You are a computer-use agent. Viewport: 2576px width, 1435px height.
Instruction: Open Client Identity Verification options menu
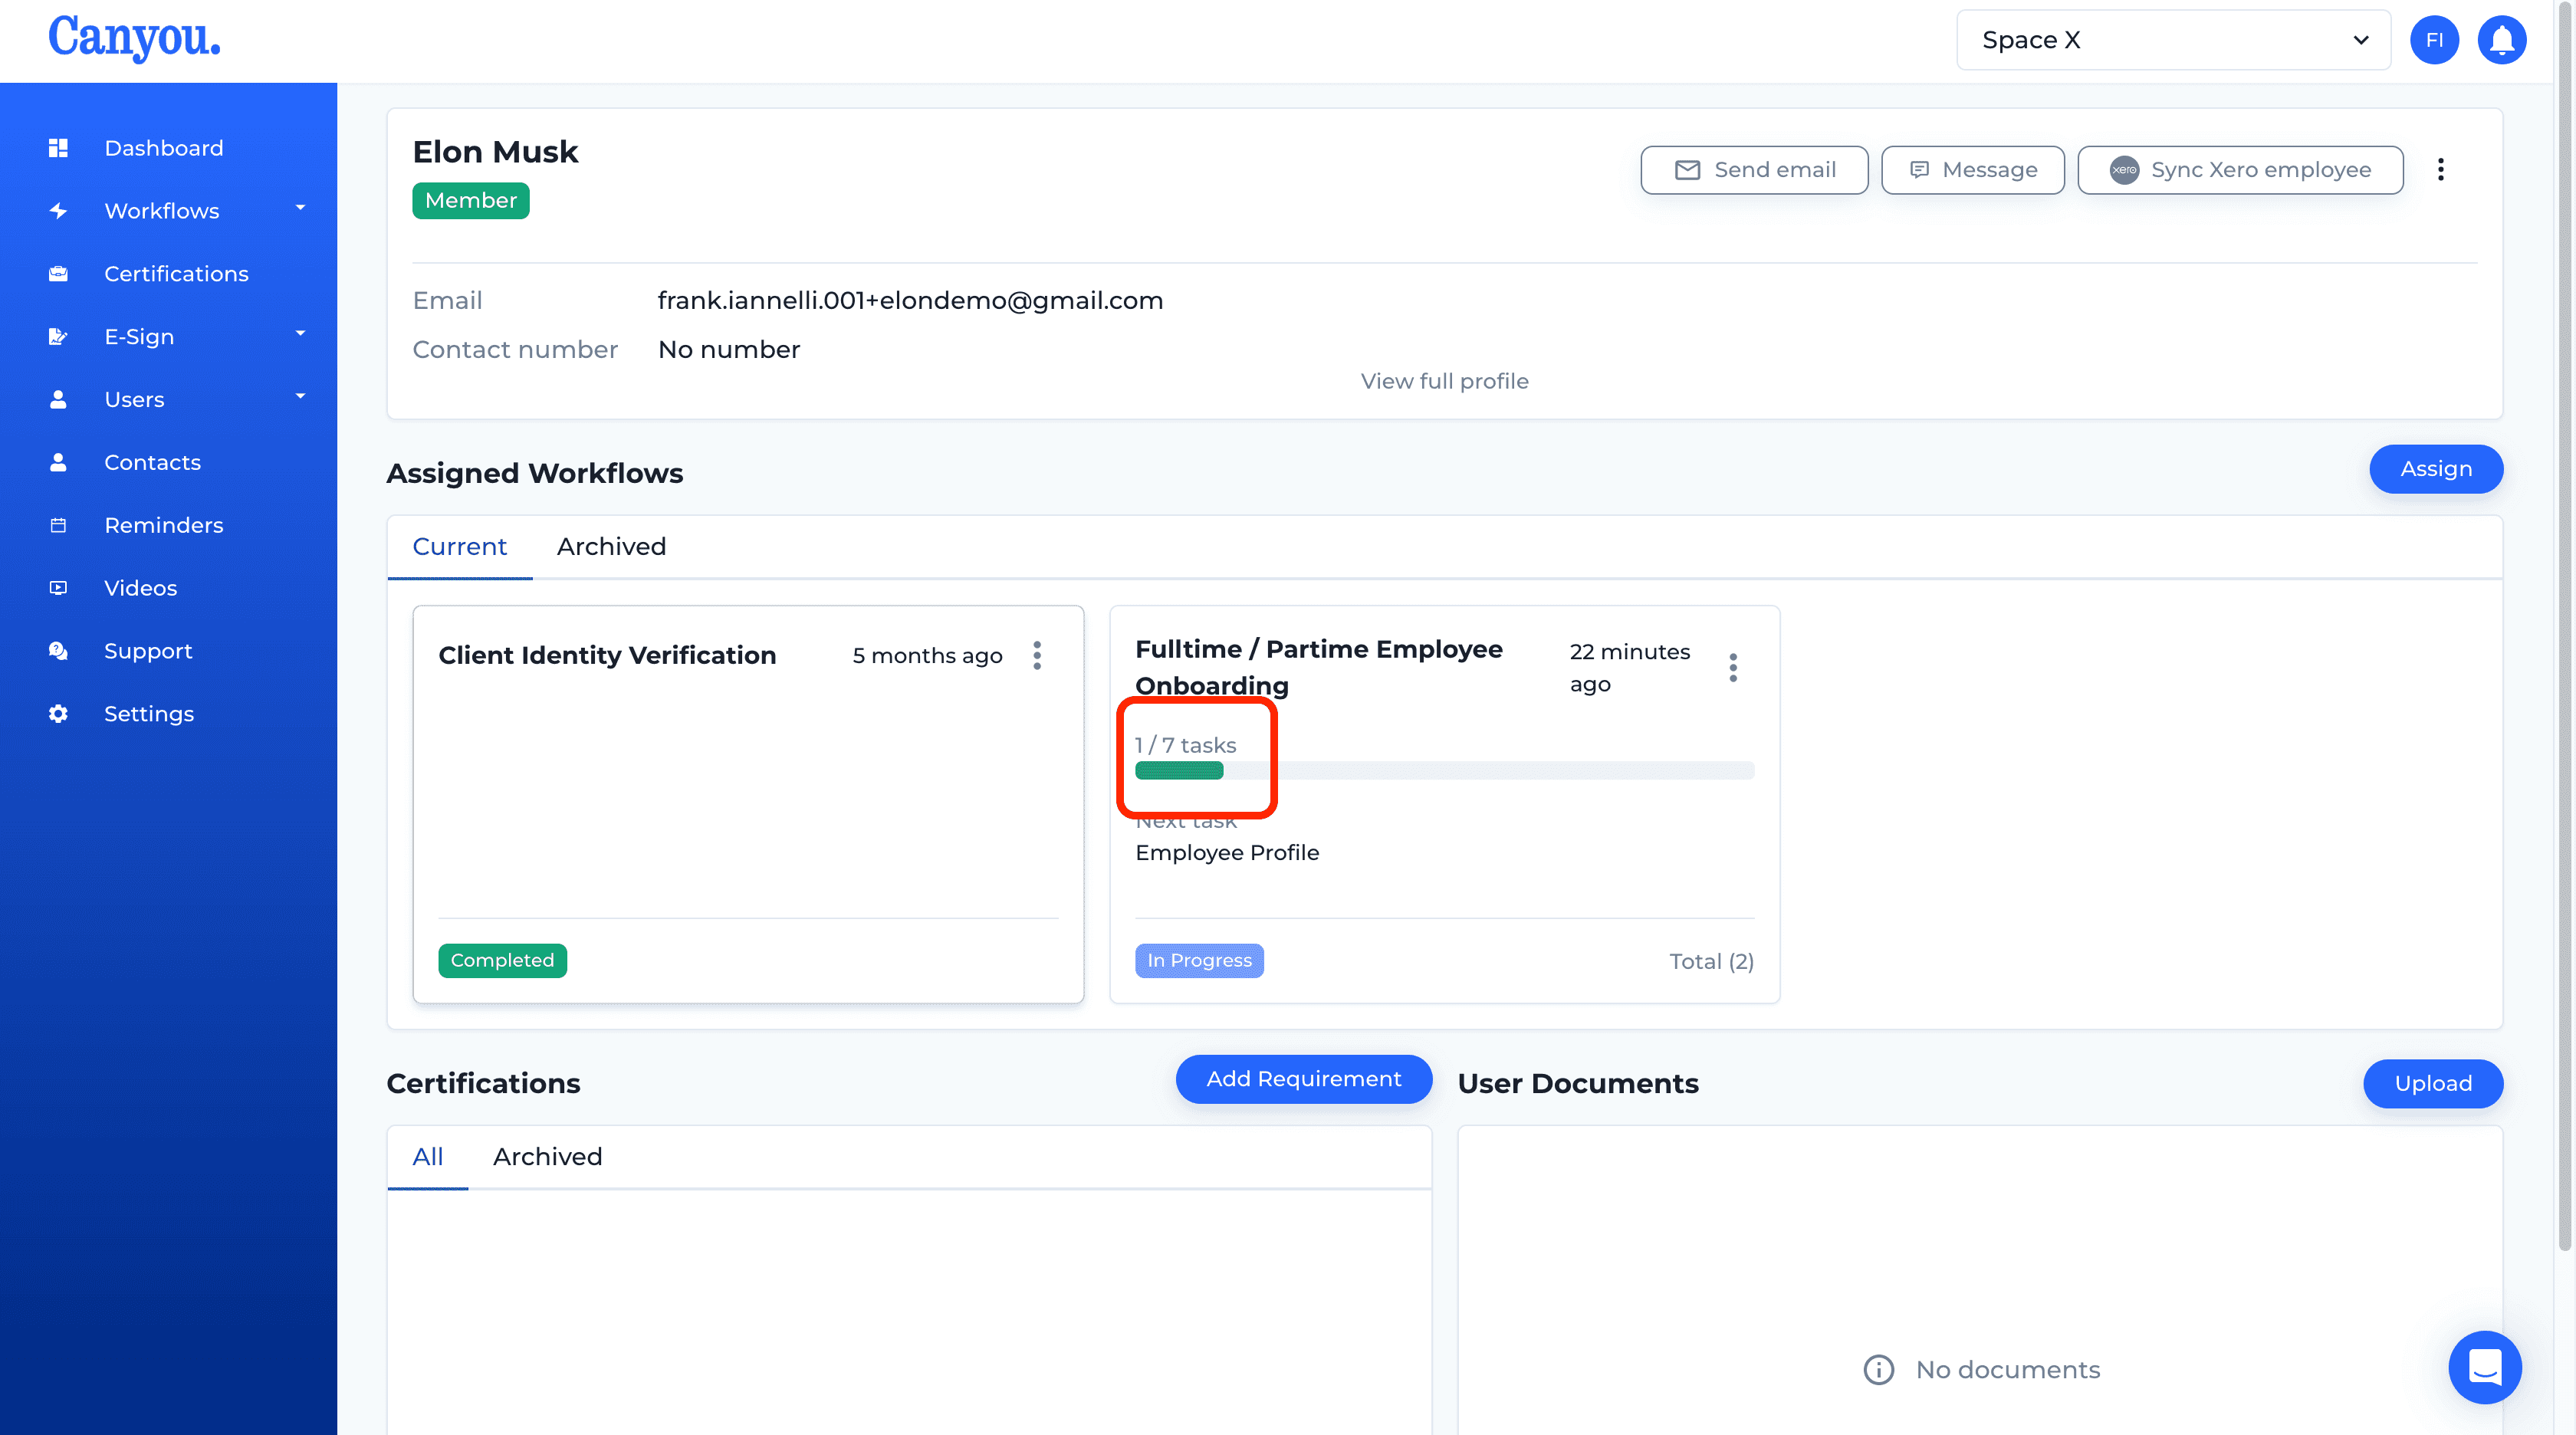click(x=1037, y=656)
